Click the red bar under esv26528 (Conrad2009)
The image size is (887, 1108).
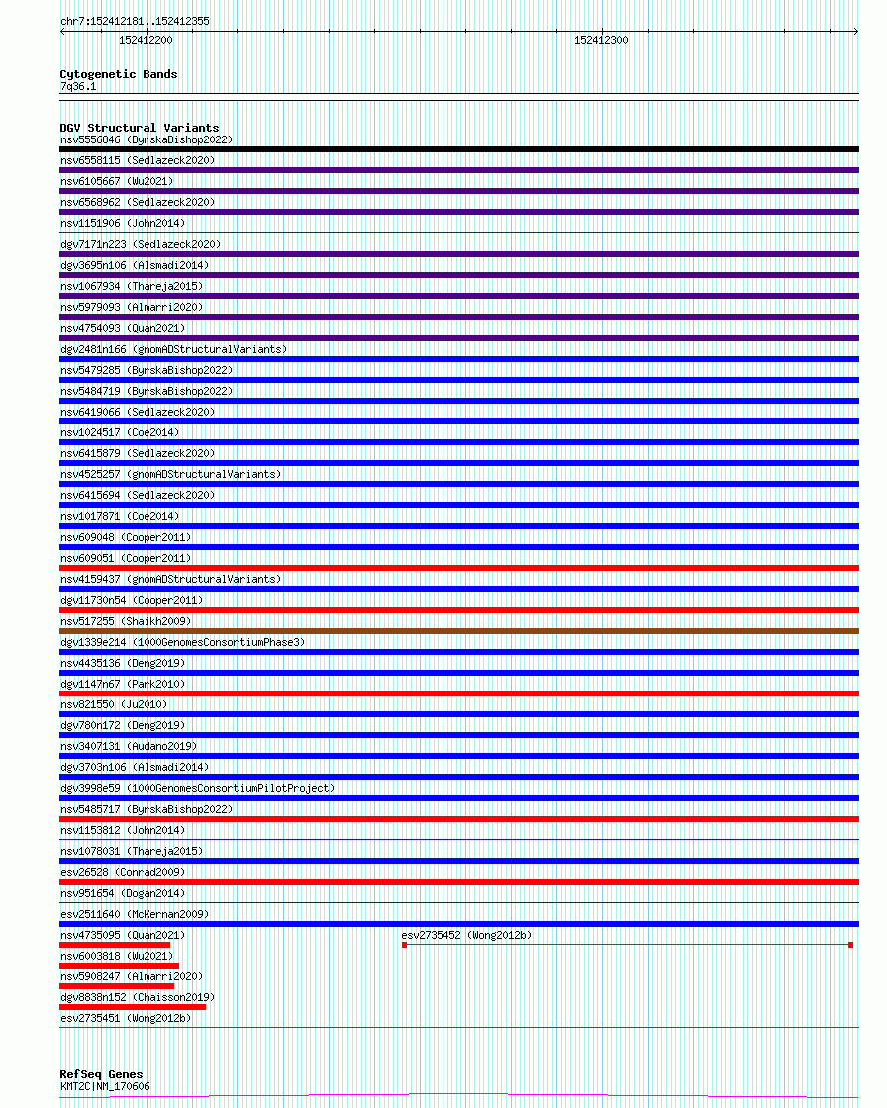(x=458, y=882)
